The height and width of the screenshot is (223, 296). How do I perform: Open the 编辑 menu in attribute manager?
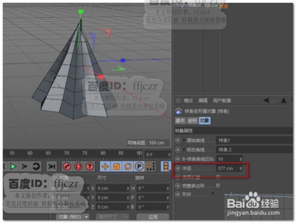pyautogui.click(x=203, y=101)
